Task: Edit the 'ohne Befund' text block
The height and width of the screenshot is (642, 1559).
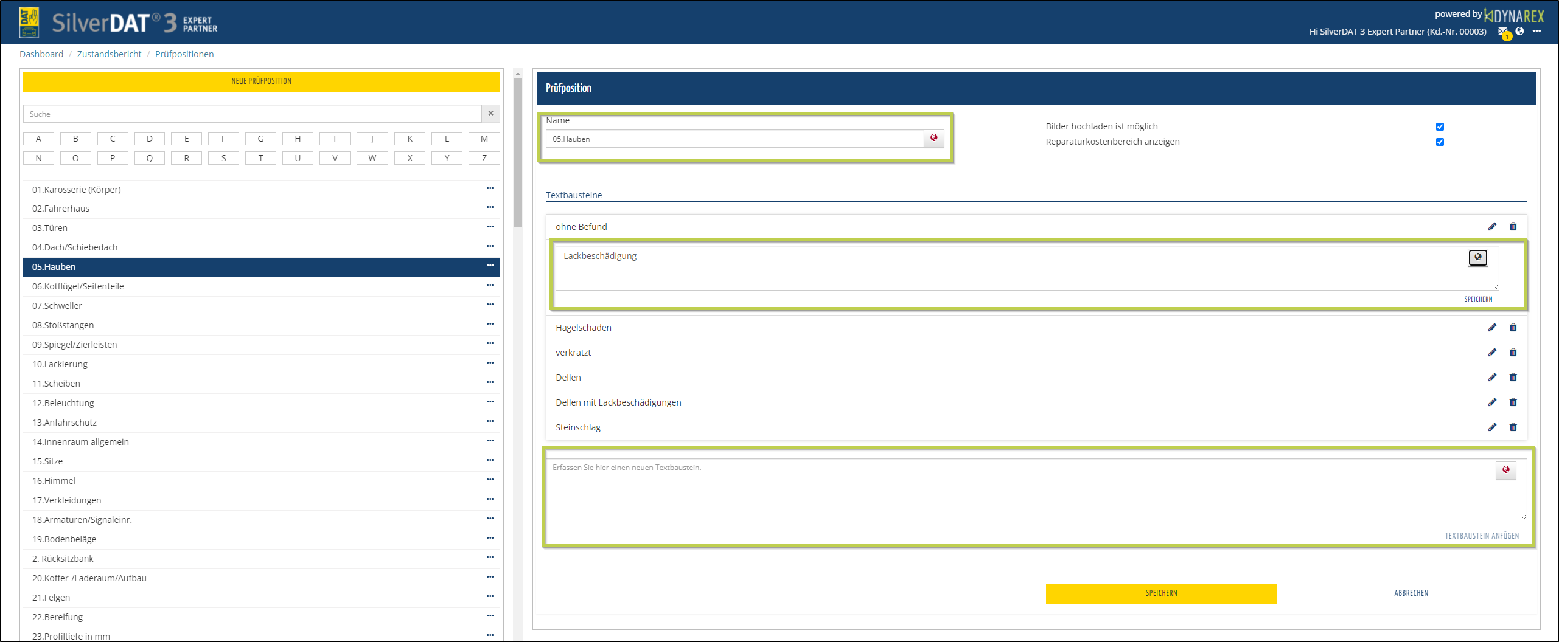Action: (1492, 227)
